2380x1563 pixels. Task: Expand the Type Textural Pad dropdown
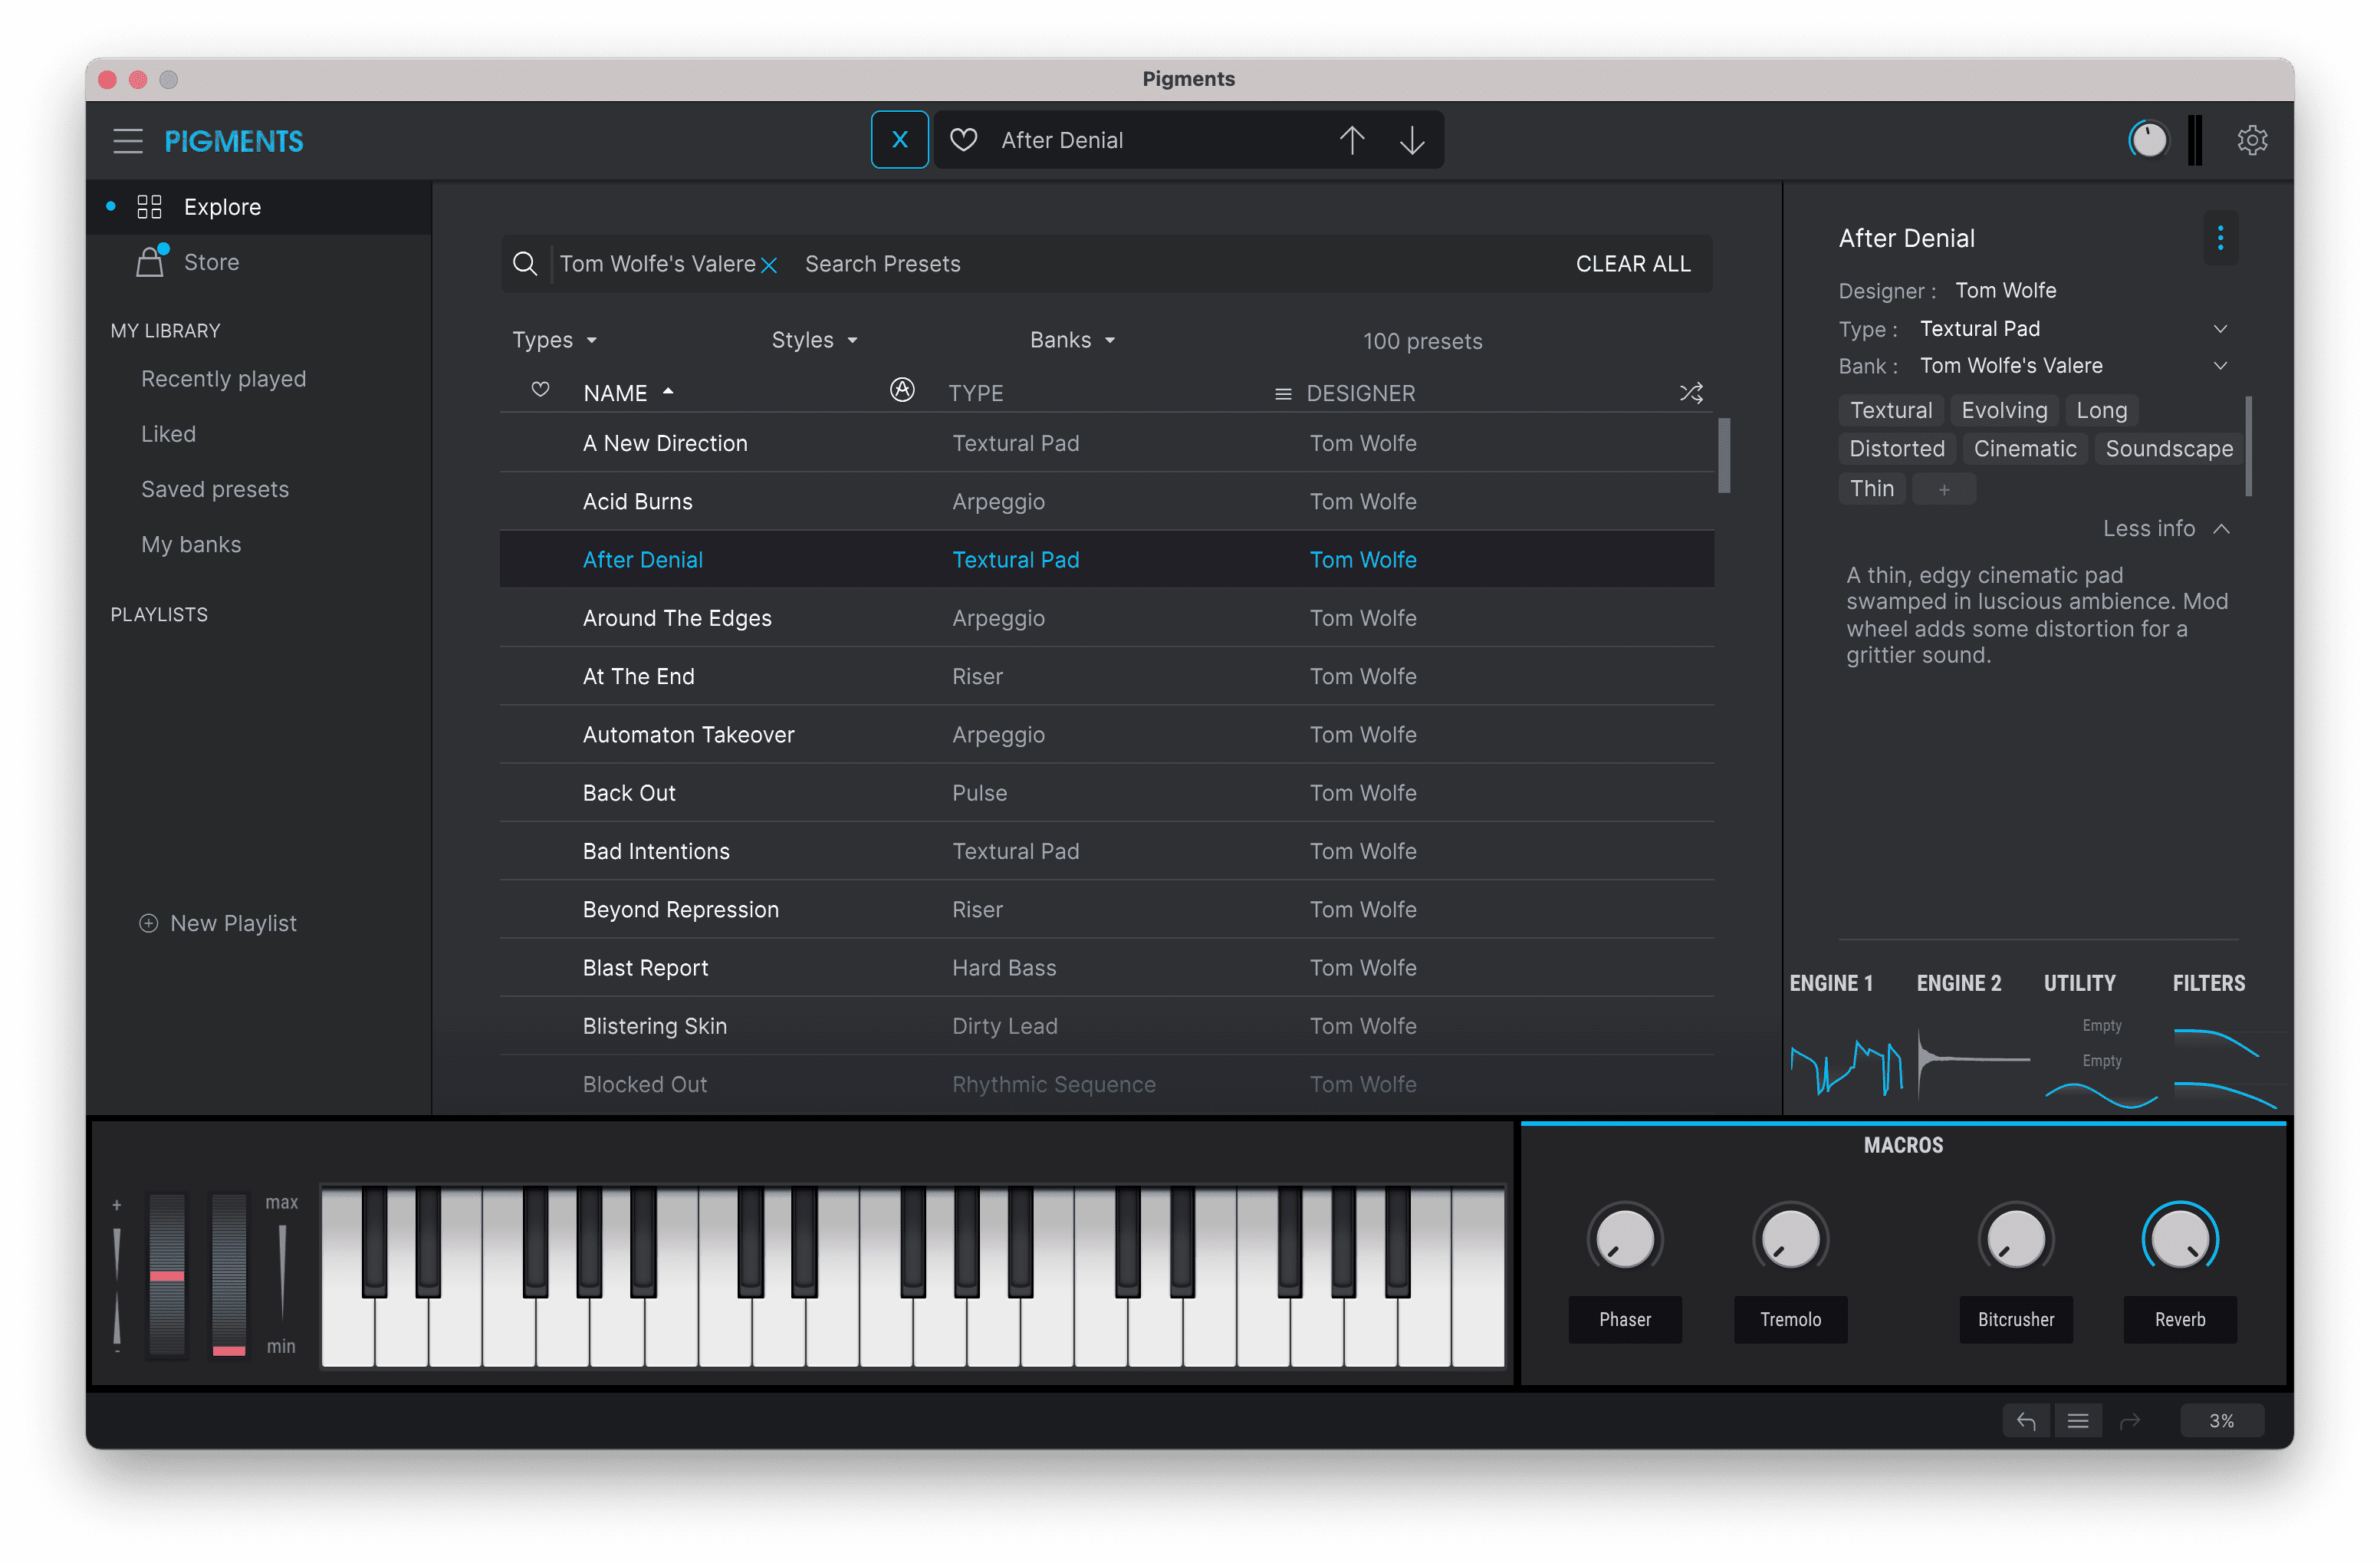click(x=2220, y=329)
